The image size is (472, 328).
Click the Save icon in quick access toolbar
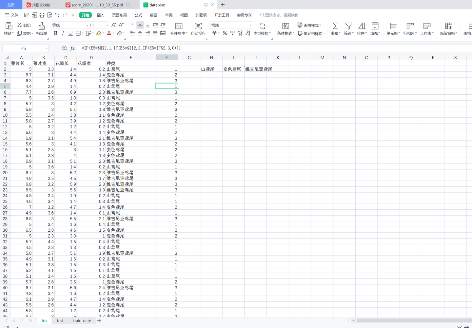pos(27,15)
